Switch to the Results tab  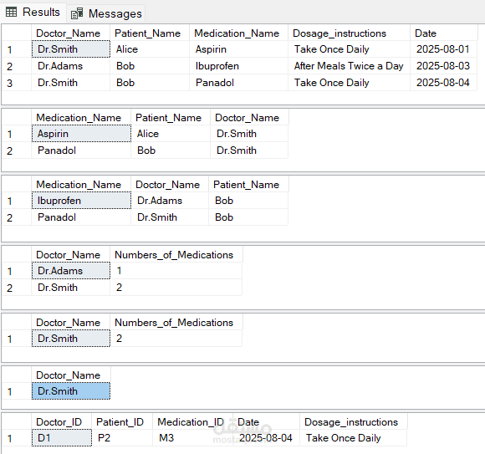coord(33,13)
